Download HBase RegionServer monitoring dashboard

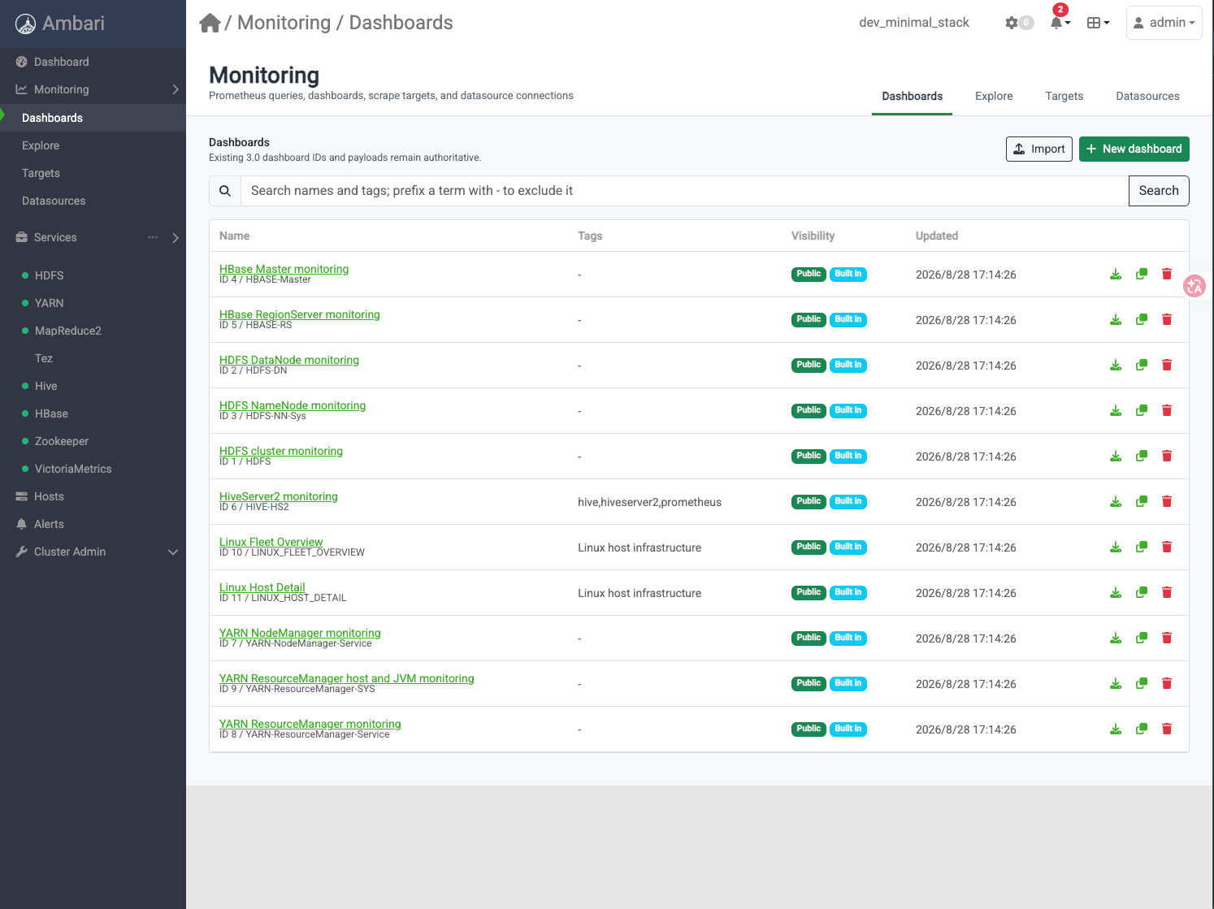1116,320
